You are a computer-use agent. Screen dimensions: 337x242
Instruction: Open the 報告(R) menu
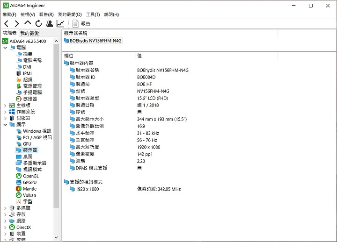click(x=46, y=14)
